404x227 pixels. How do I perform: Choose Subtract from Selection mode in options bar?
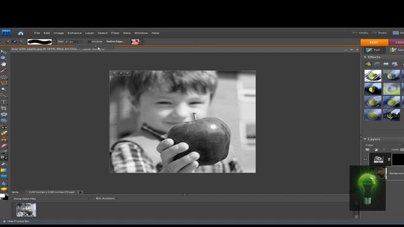click(21, 42)
